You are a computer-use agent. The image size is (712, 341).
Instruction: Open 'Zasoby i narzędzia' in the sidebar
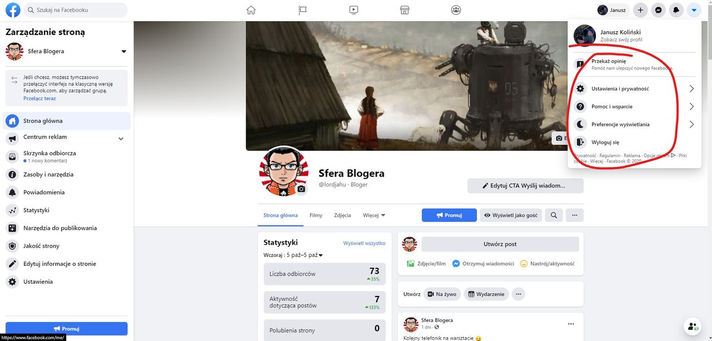(x=67, y=175)
